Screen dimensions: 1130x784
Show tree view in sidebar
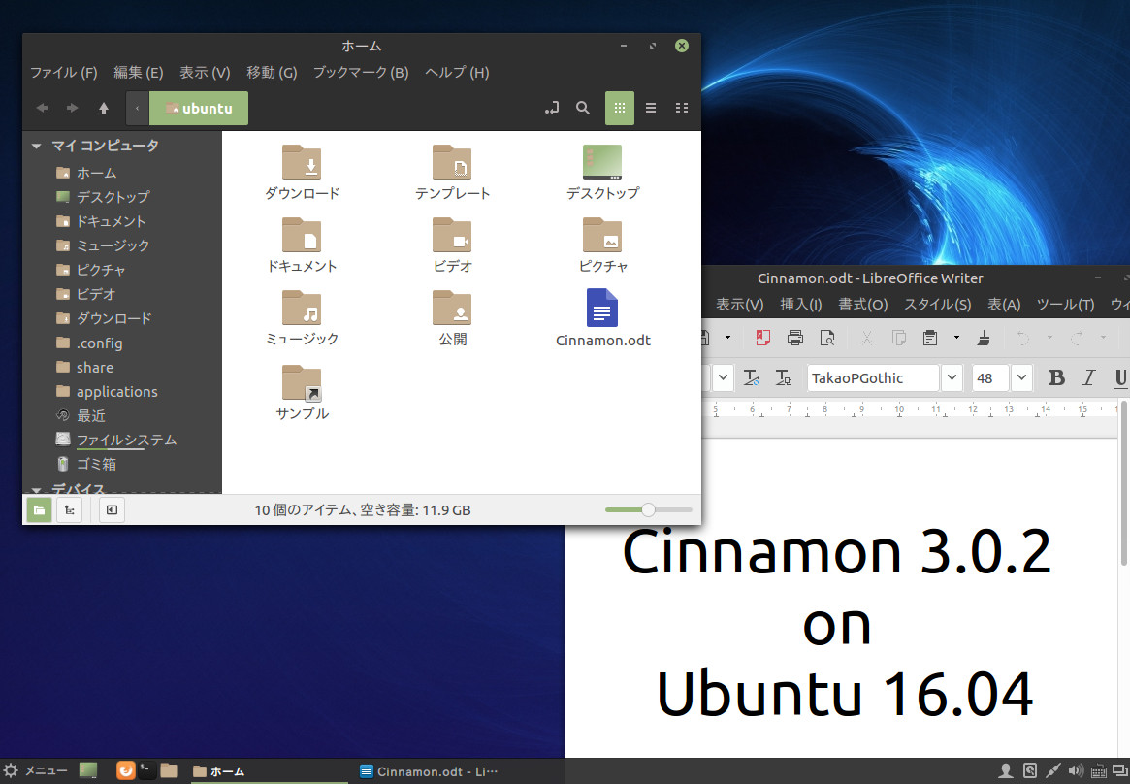point(69,510)
